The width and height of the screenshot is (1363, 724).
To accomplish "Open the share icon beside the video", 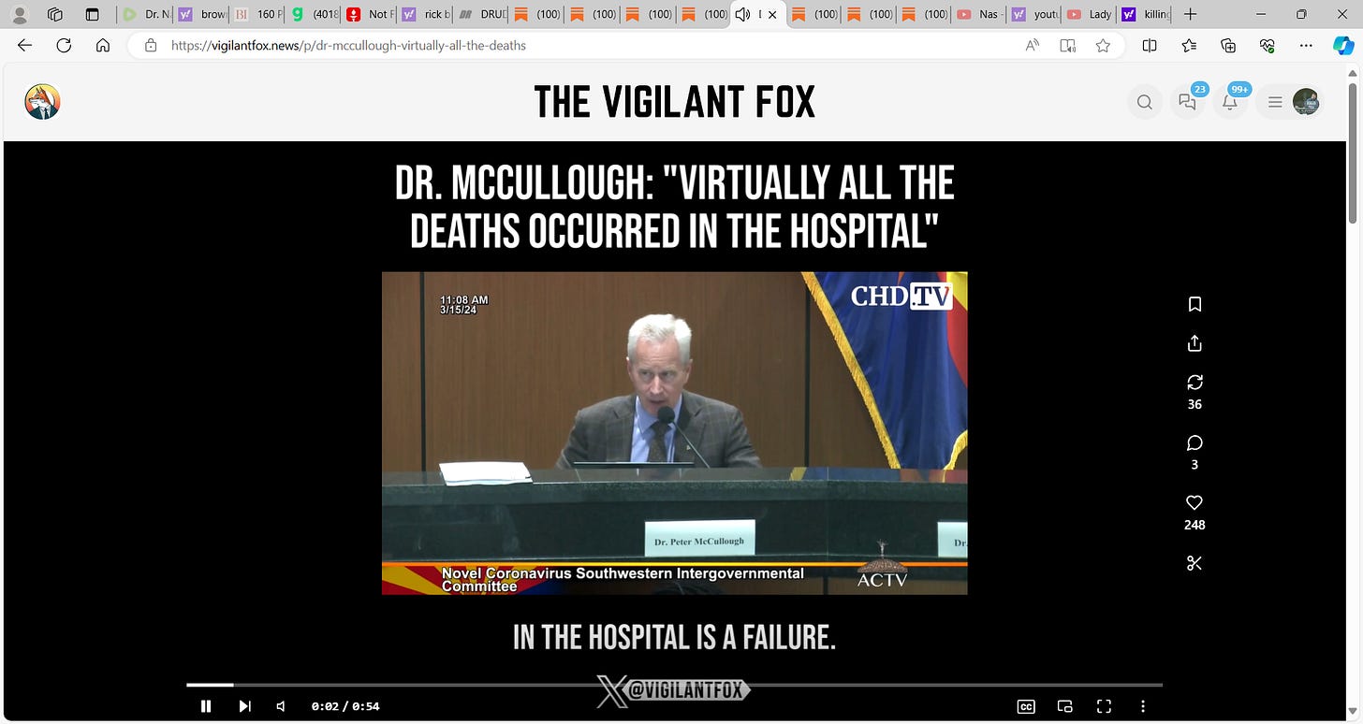I will (x=1194, y=343).
